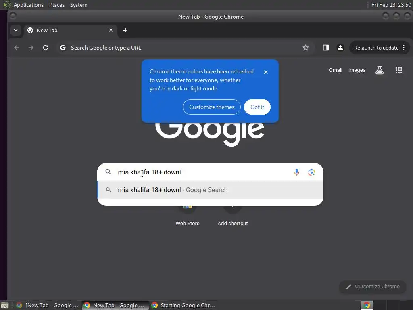Click the active New Tab - Google taskbar entry
This screenshot has width=413, height=310.
(x=115, y=305)
